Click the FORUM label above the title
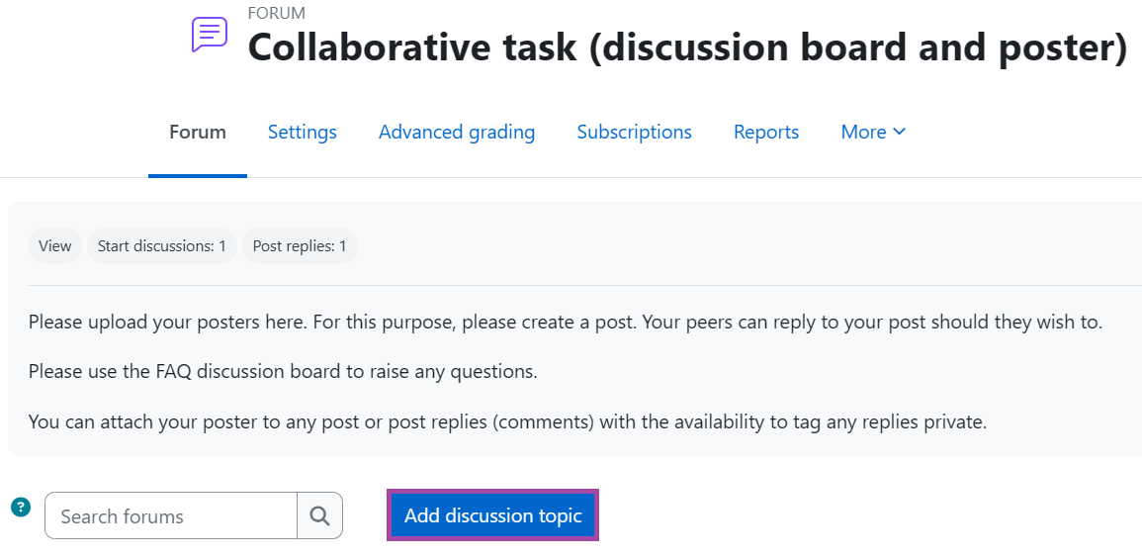1142x558 pixels. (x=277, y=13)
